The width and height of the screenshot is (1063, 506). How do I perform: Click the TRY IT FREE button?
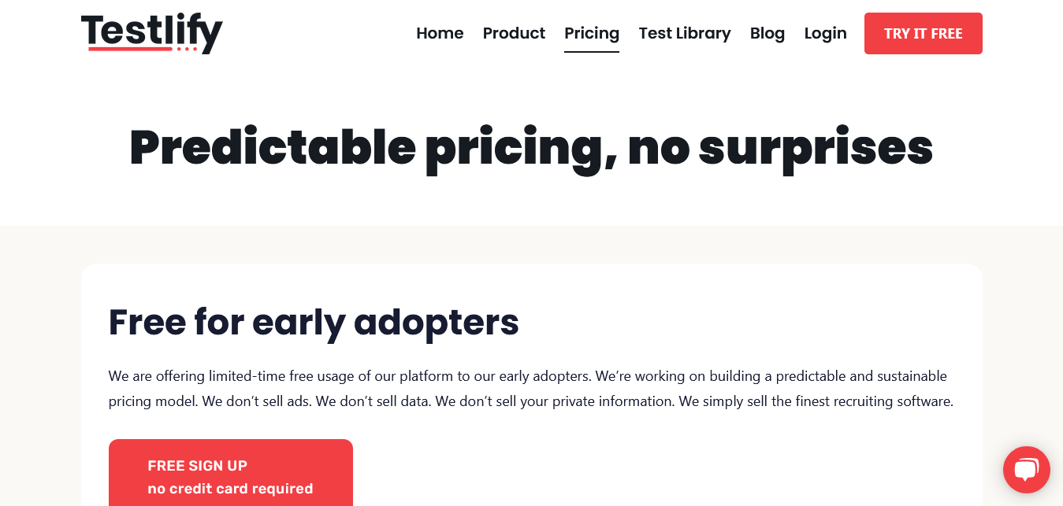(x=923, y=33)
